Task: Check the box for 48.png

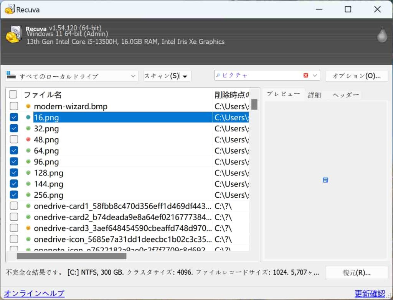Action: click(x=14, y=139)
